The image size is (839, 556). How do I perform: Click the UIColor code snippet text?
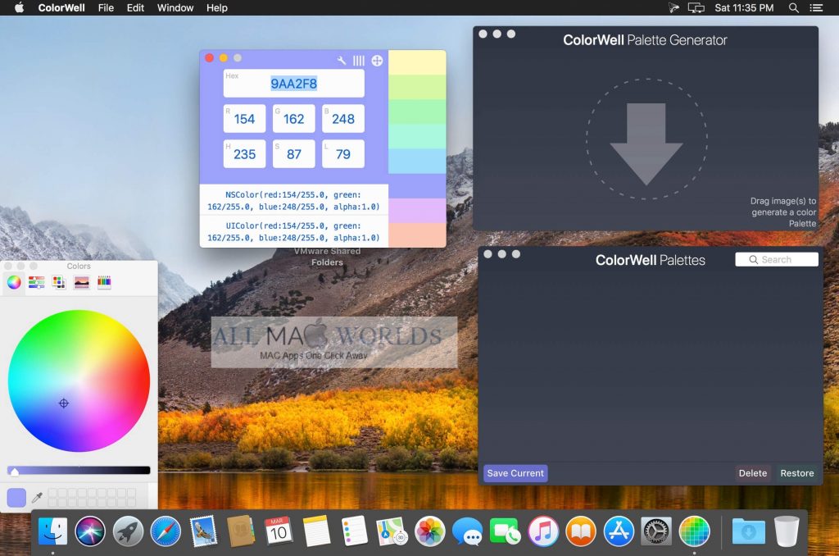click(294, 231)
